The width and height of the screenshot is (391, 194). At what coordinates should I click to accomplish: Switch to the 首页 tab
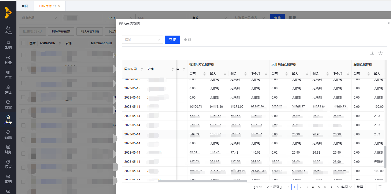point(25,6)
